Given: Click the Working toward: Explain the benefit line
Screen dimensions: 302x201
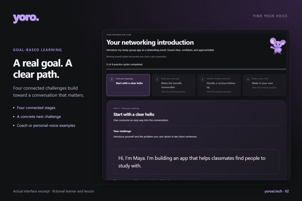Looking at the screenshot, I should tap(136, 57).
